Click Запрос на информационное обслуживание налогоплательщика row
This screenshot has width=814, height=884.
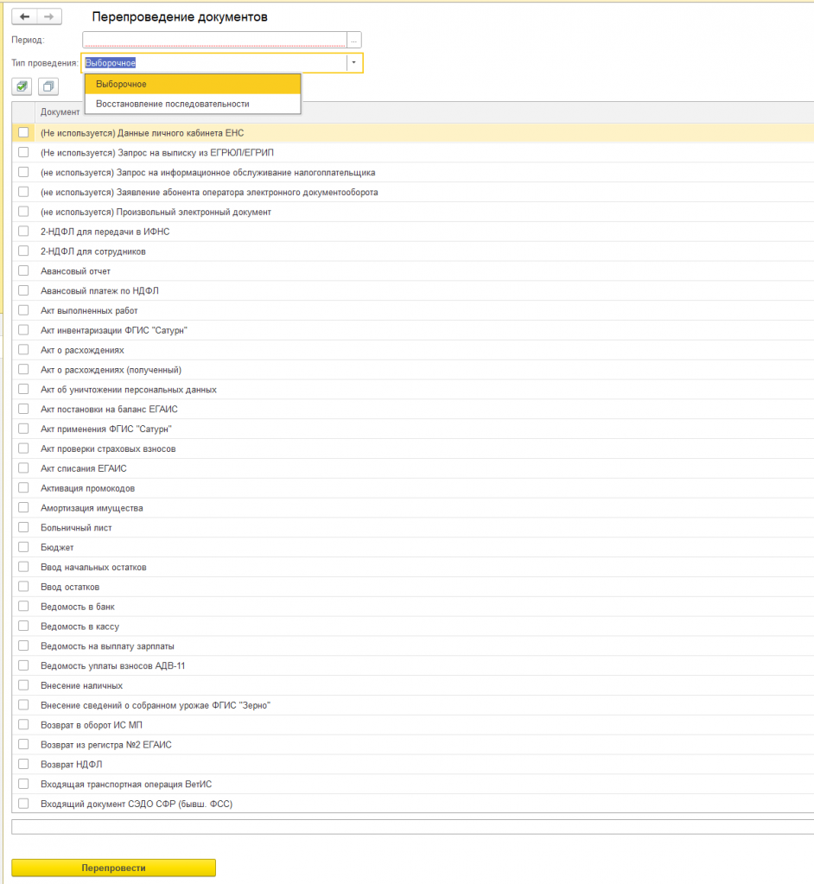413,173
